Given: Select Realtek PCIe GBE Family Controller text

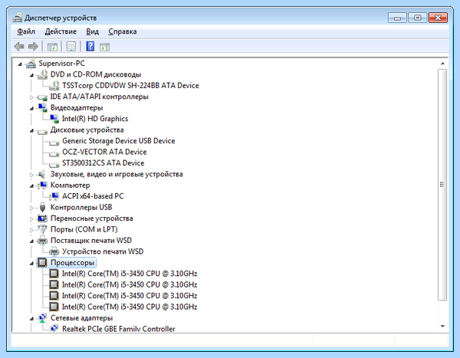Looking at the screenshot, I should (x=119, y=329).
